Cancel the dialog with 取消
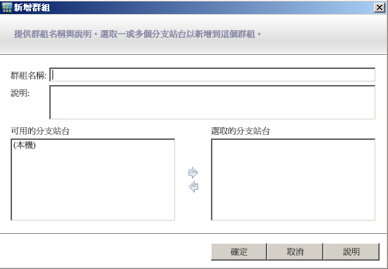The image size is (388, 269). [x=295, y=251]
